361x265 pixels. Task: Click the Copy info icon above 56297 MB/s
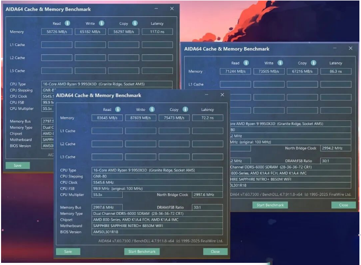pyautogui.click(x=134, y=23)
